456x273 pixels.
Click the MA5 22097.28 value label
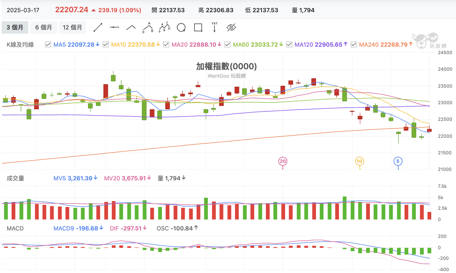pyautogui.click(x=76, y=44)
